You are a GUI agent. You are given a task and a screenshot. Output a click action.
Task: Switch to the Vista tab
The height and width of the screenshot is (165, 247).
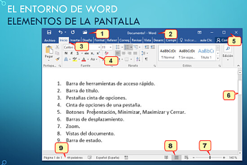tap(147, 40)
